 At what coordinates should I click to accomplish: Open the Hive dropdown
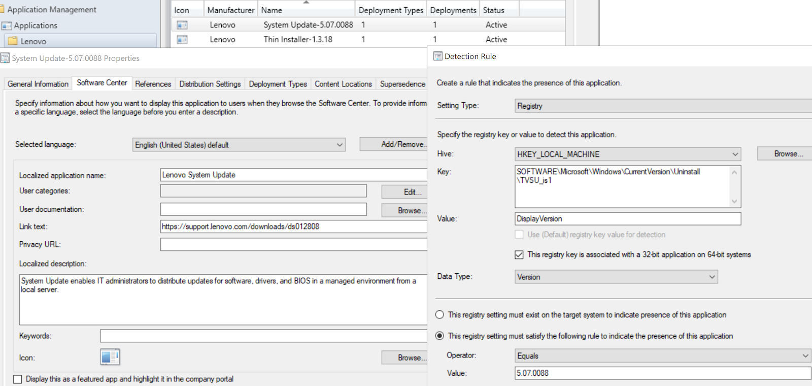pyautogui.click(x=628, y=154)
